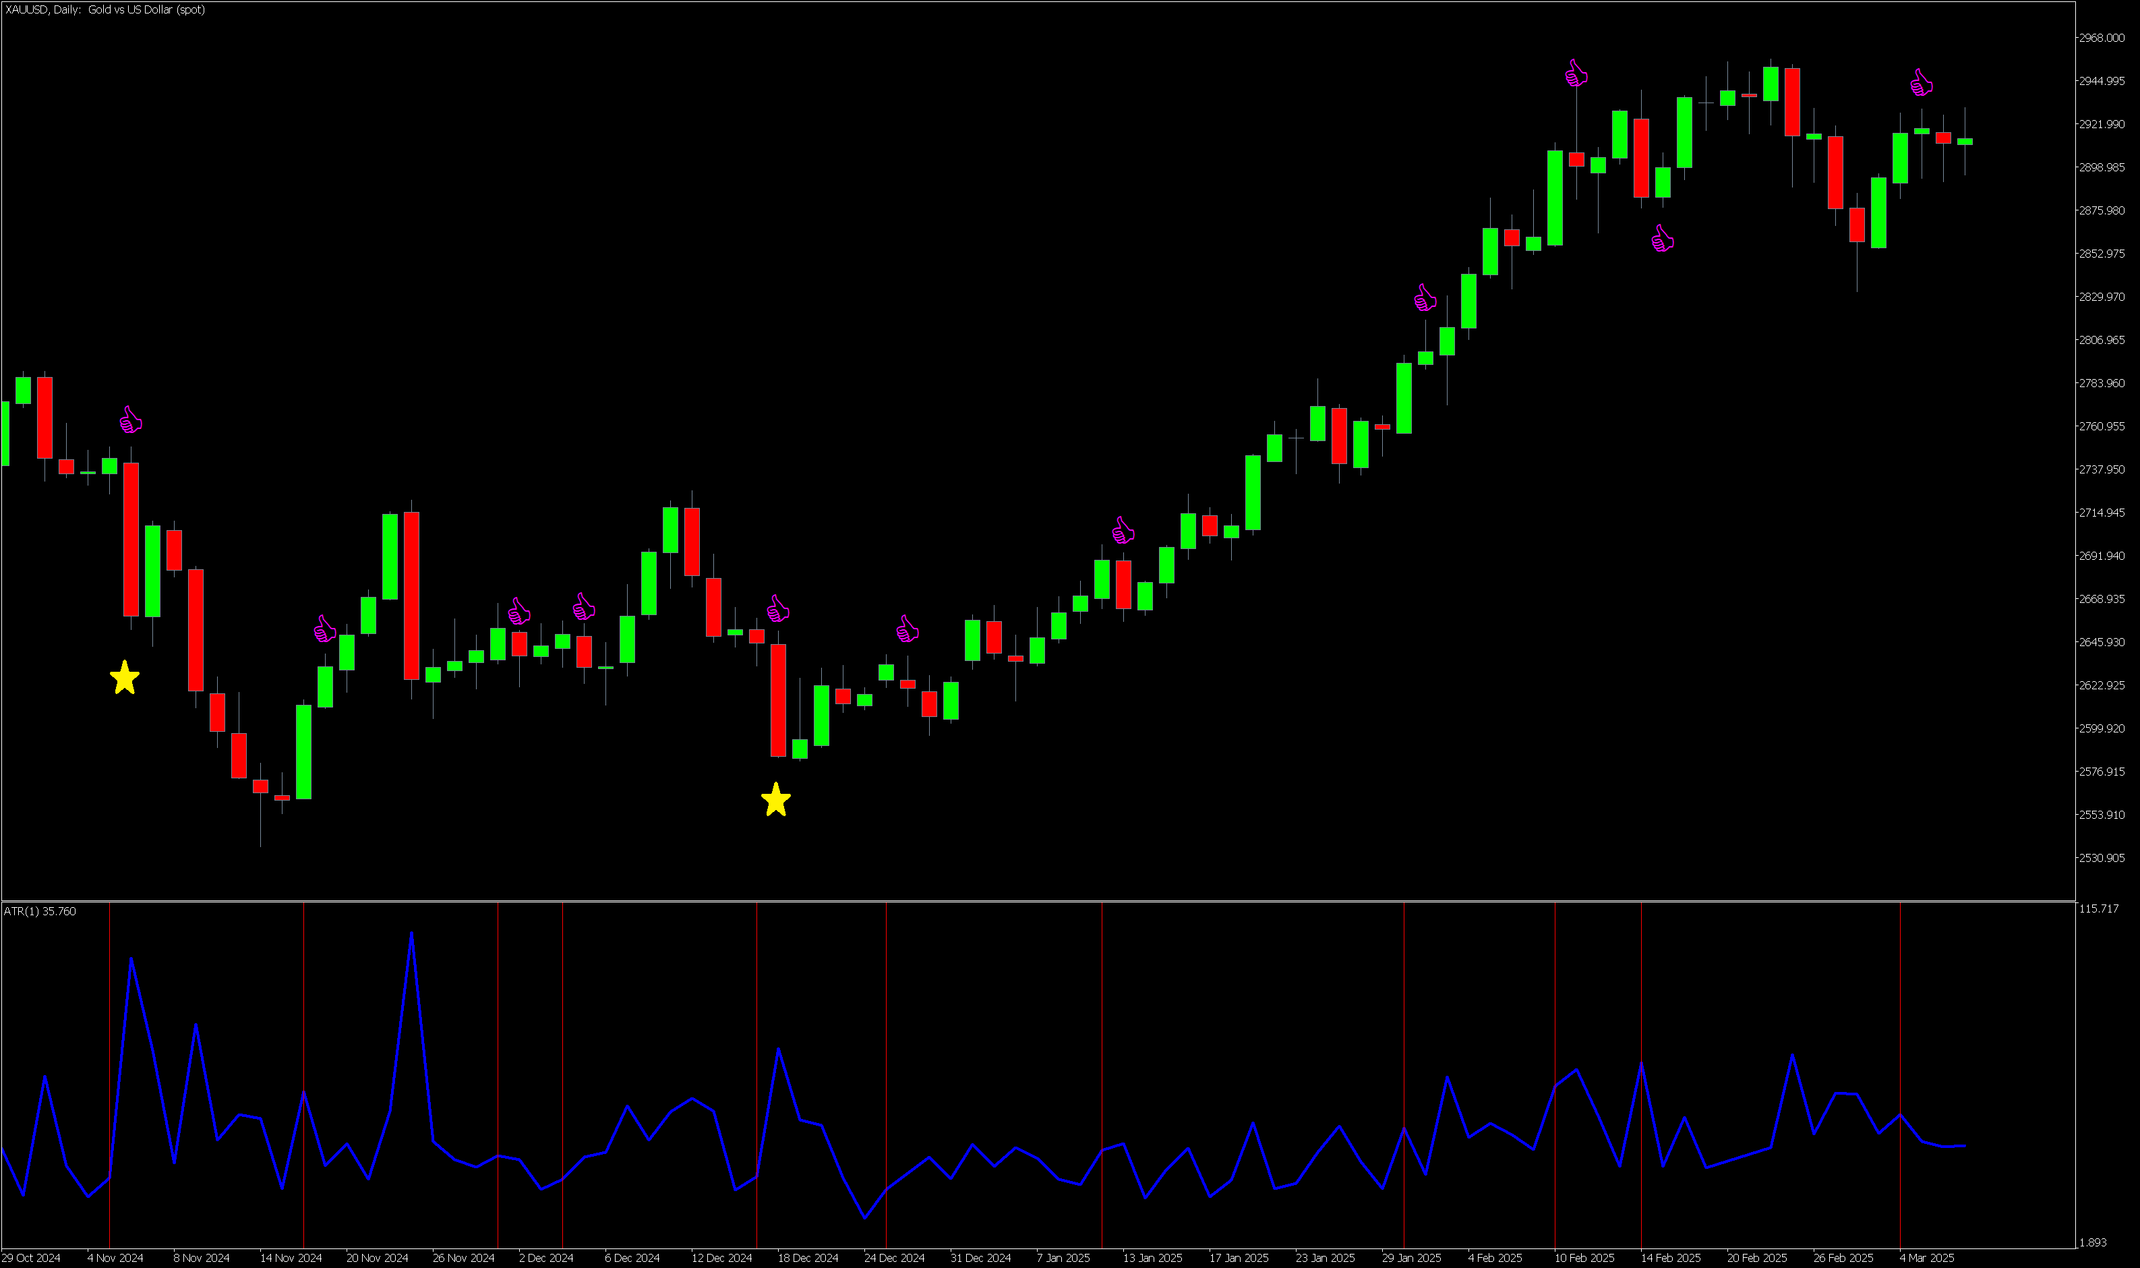Click the '4 Feb 2025' date label
The width and height of the screenshot is (2140, 1268).
coord(1495,1258)
